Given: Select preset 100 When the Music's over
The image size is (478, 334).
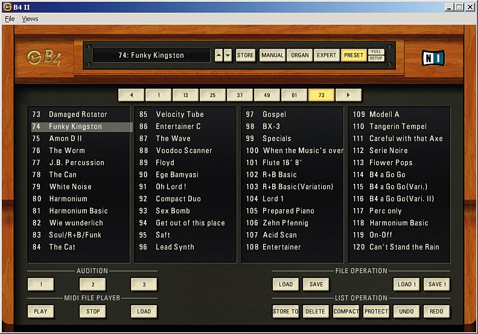Looking at the screenshot, I should pyautogui.click(x=294, y=151).
